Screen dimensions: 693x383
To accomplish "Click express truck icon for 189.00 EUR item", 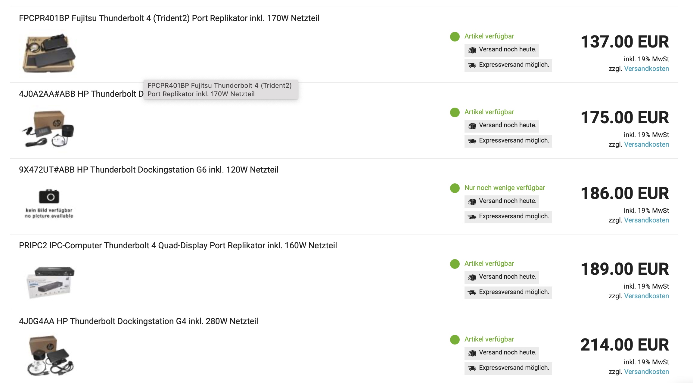I will [x=472, y=293].
